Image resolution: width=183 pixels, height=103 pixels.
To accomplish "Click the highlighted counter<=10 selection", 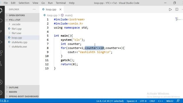I will point(94,48).
